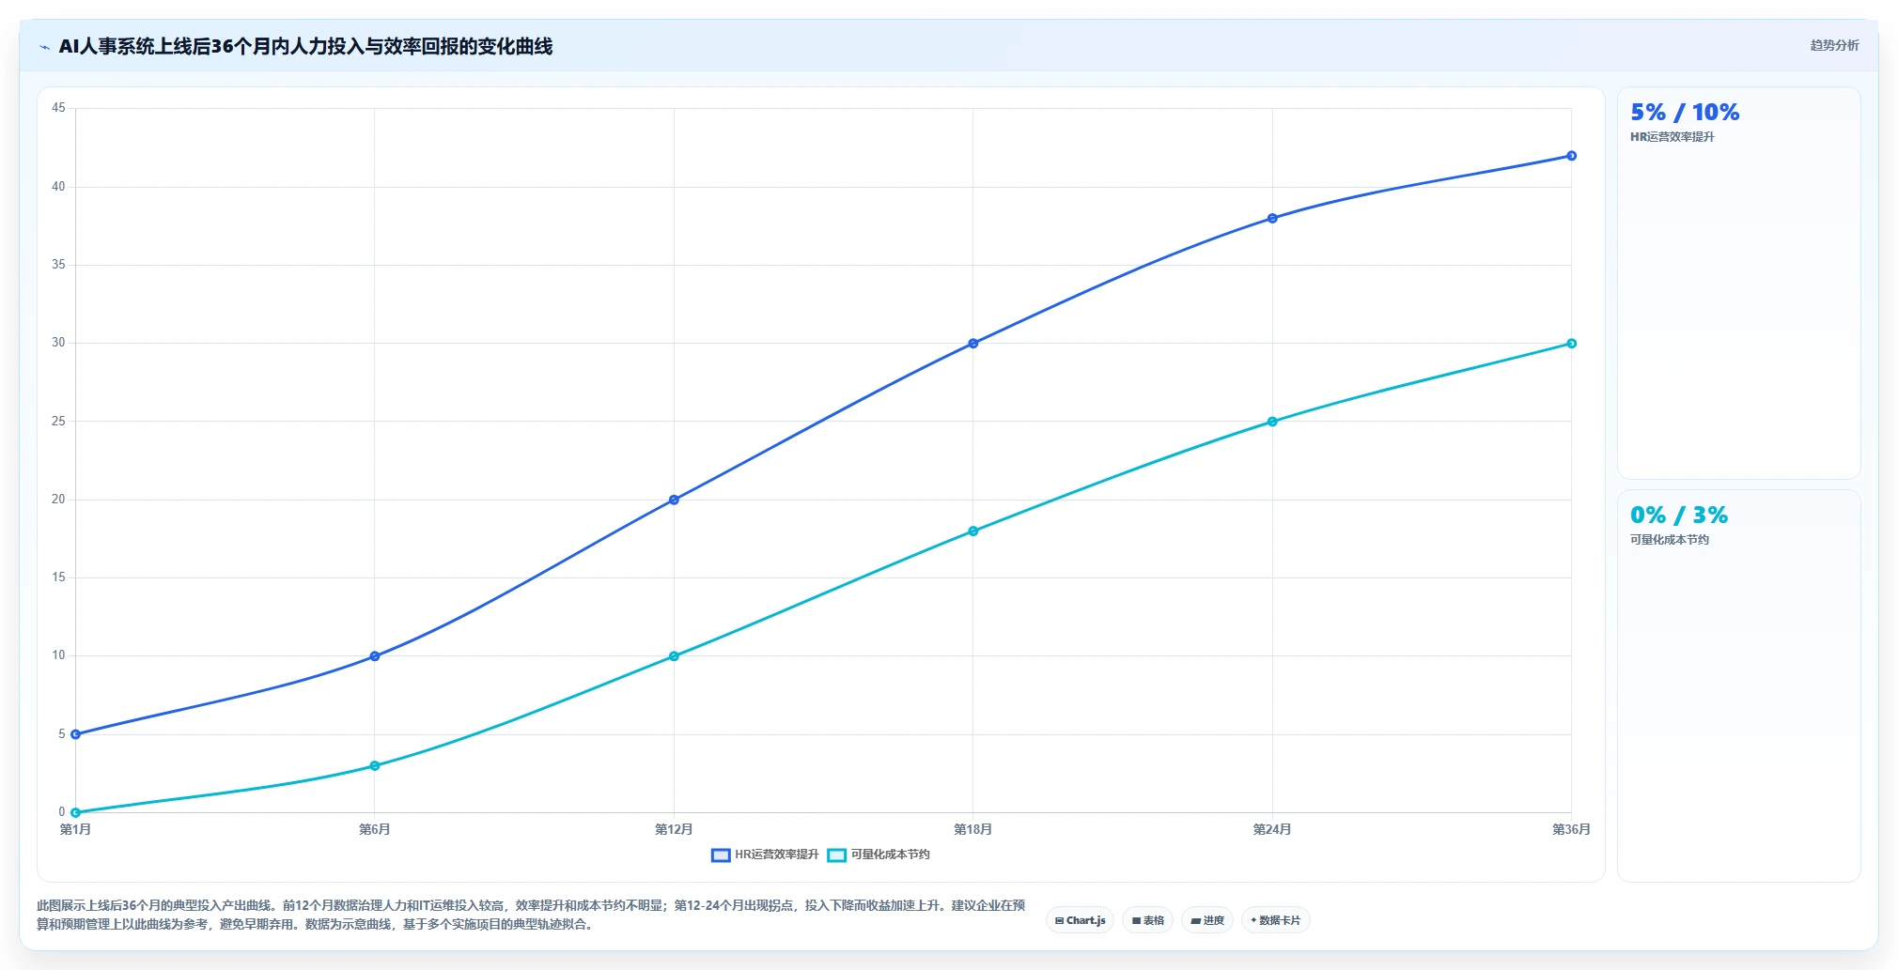The image size is (1898, 970).
Task: Click the blue data point at 第18月
Action: 972,344
